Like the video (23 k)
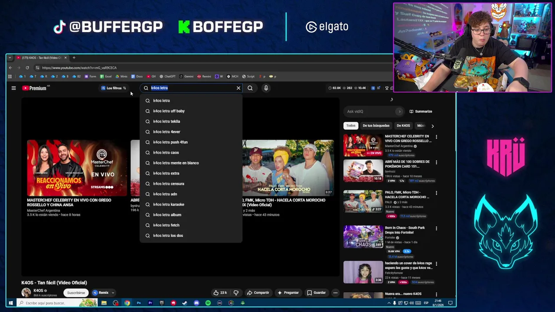 pos(220,293)
